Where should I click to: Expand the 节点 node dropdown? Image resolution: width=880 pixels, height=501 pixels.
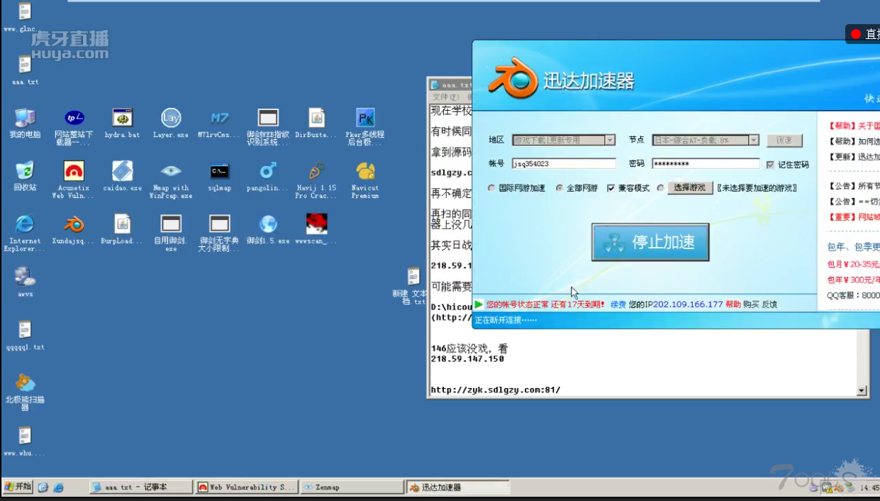(754, 141)
